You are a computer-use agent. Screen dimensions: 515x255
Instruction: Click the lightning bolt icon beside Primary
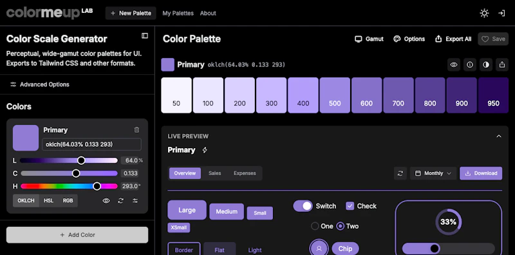tap(205, 150)
